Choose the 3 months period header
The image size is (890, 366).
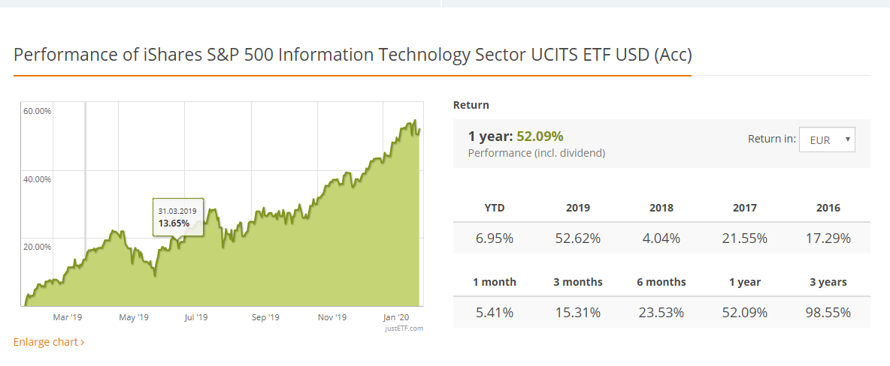(580, 282)
